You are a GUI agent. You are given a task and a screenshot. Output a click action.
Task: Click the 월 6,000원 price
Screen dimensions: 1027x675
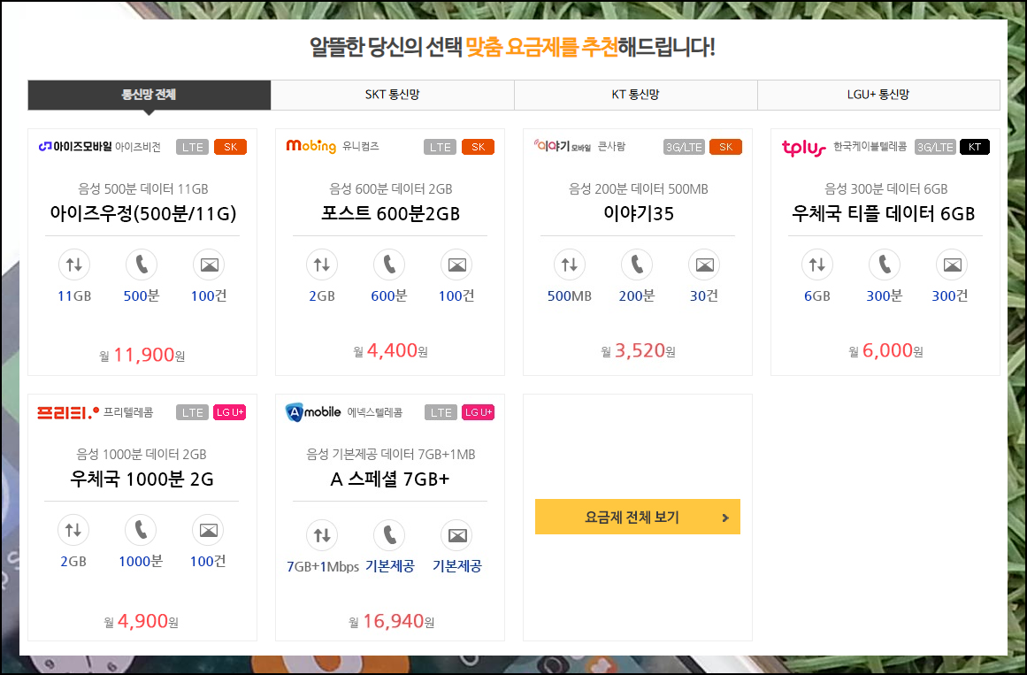click(x=885, y=351)
